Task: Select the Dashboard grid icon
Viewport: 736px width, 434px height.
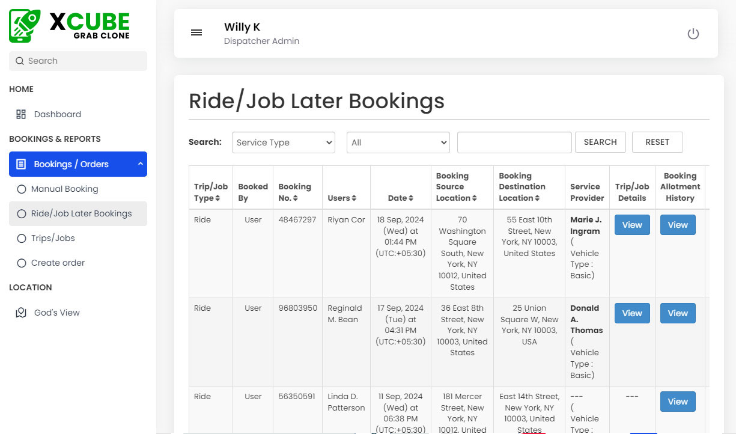Action: [x=20, y=114]
